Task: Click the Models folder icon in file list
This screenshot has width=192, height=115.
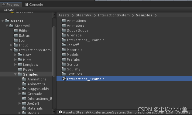Action: [63, 54]
